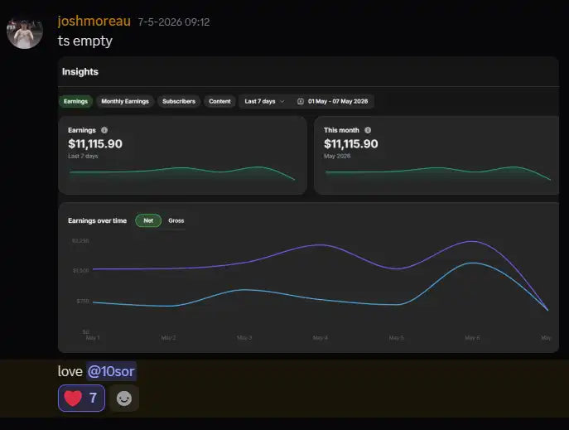The height and width of the screenshot is (430, 569).
Task: Click the message timestamp 7-5-2026 09:12
Action: (x=174, y=22)
